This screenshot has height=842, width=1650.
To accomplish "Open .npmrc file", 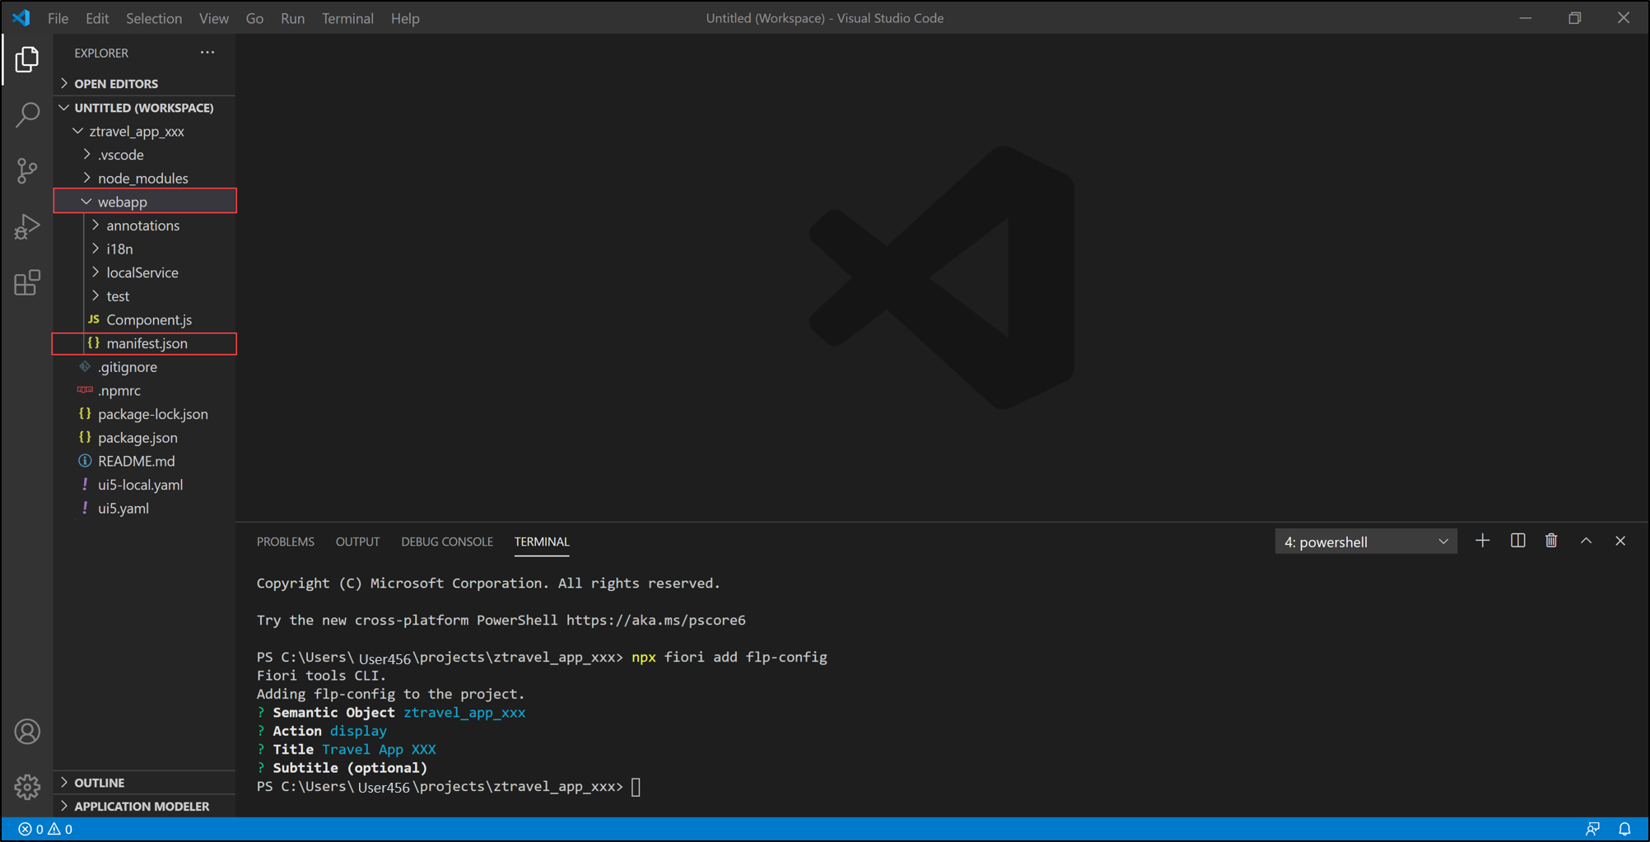I will point(144,390).
